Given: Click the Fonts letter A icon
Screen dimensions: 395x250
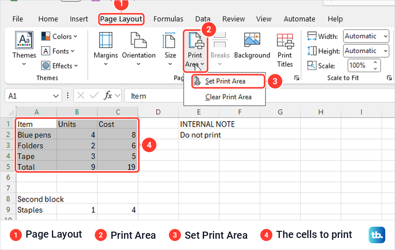Looking at the screenshot, I should (x=46, y=51).
